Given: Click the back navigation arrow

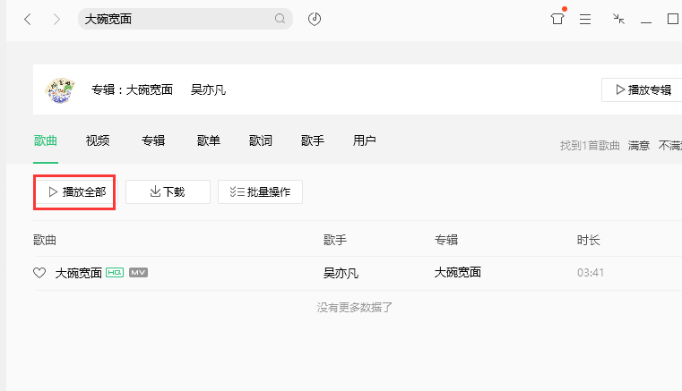Looking at the screenshot, I should pyautogui.click(x=28, y=19).
